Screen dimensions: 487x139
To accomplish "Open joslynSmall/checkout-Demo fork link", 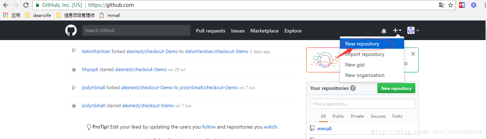I will 209,87.
